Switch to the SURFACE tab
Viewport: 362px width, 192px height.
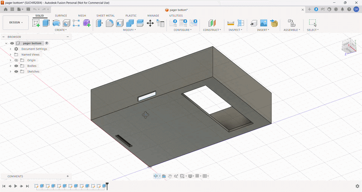61,16
